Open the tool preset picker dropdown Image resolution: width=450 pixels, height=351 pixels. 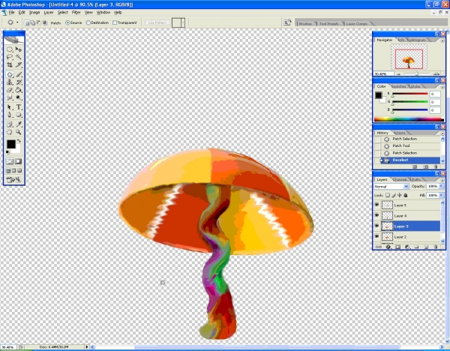click(x=17, y=22)
